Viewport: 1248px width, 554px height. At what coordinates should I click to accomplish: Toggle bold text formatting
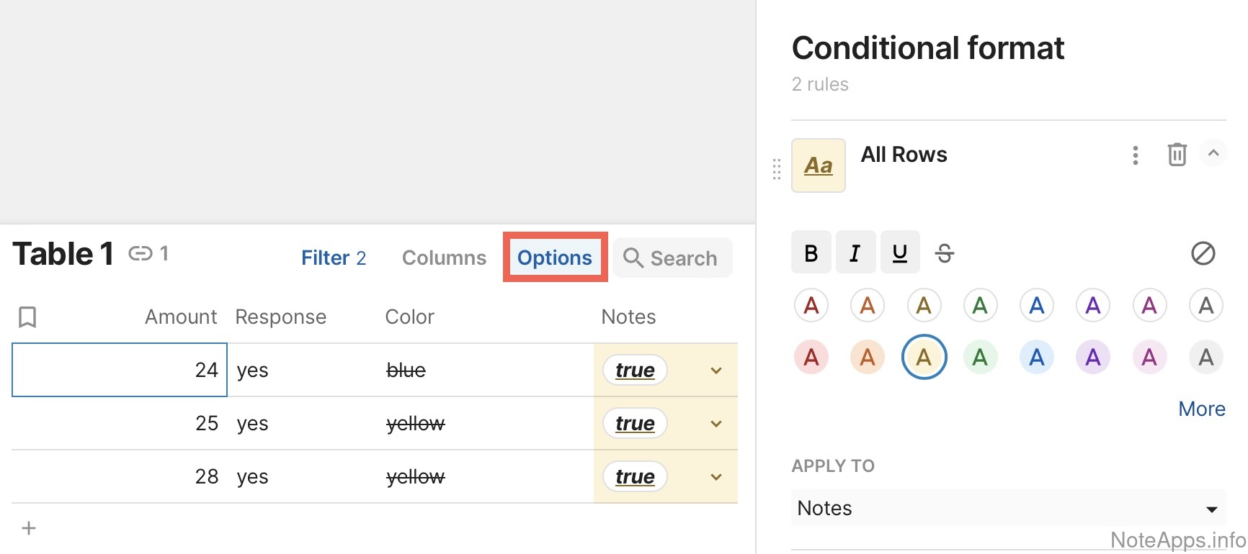pos(811,253)
